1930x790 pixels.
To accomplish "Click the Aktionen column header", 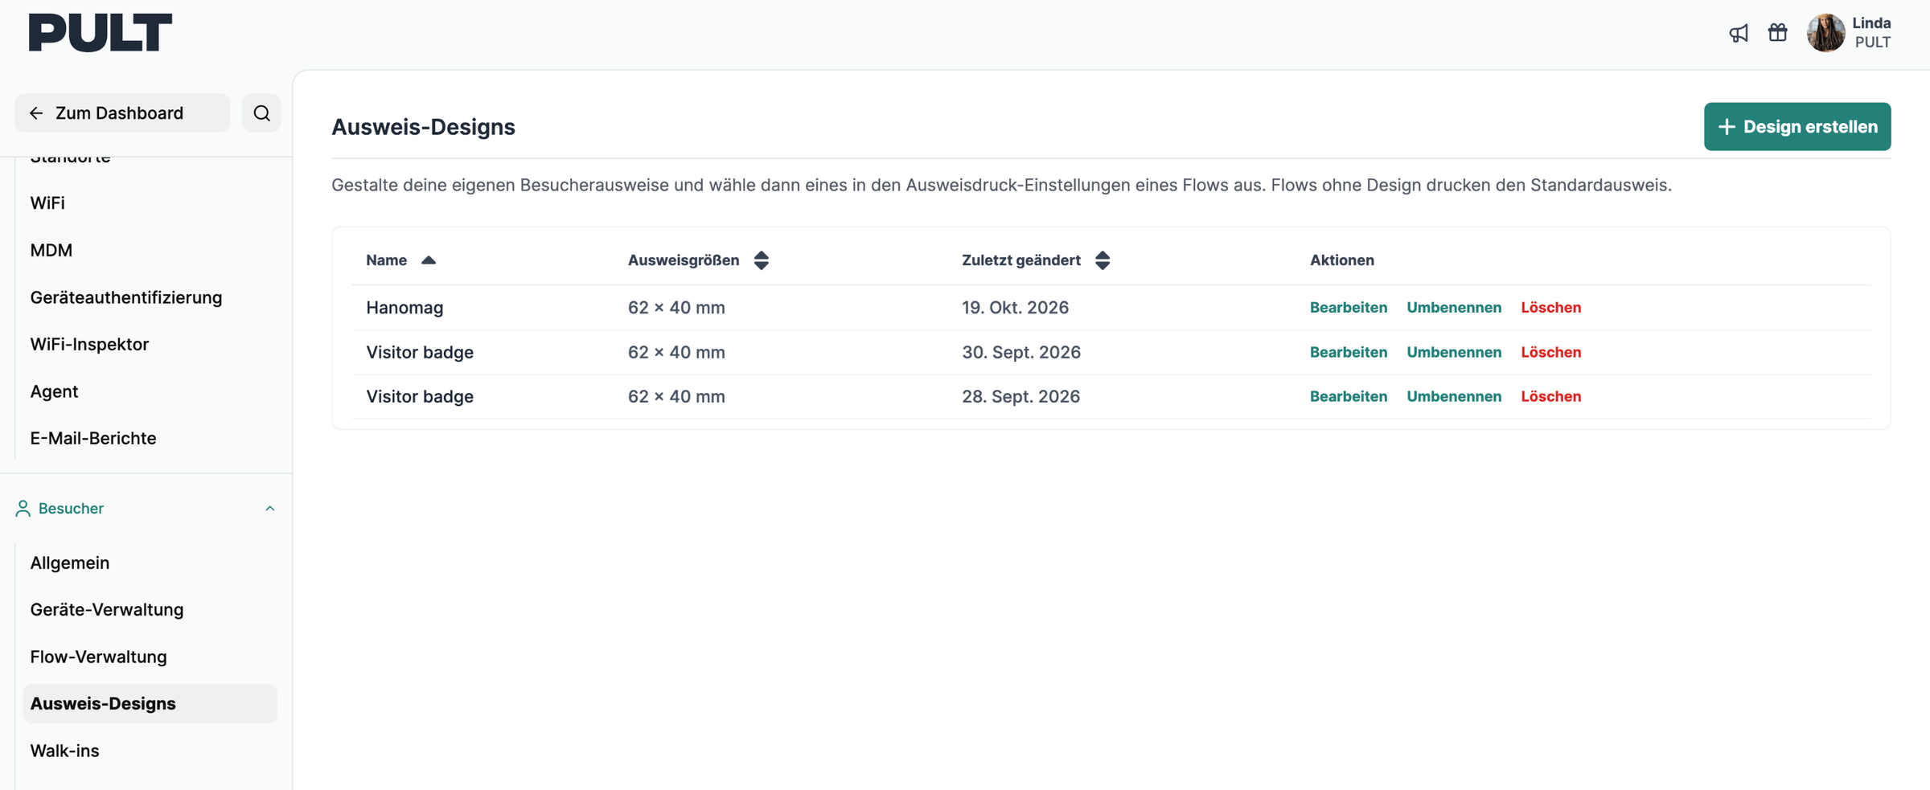I will point(1342,260).
